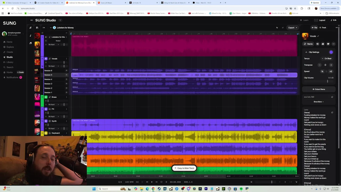
Task: Open the FX track No Input dropdown
Action: tap(54, 117)
